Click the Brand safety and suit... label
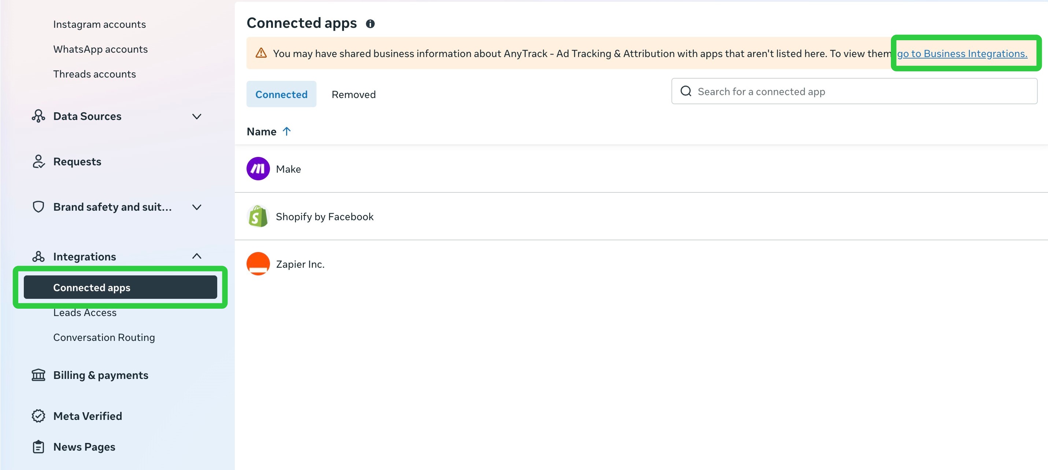 (112, 207)
